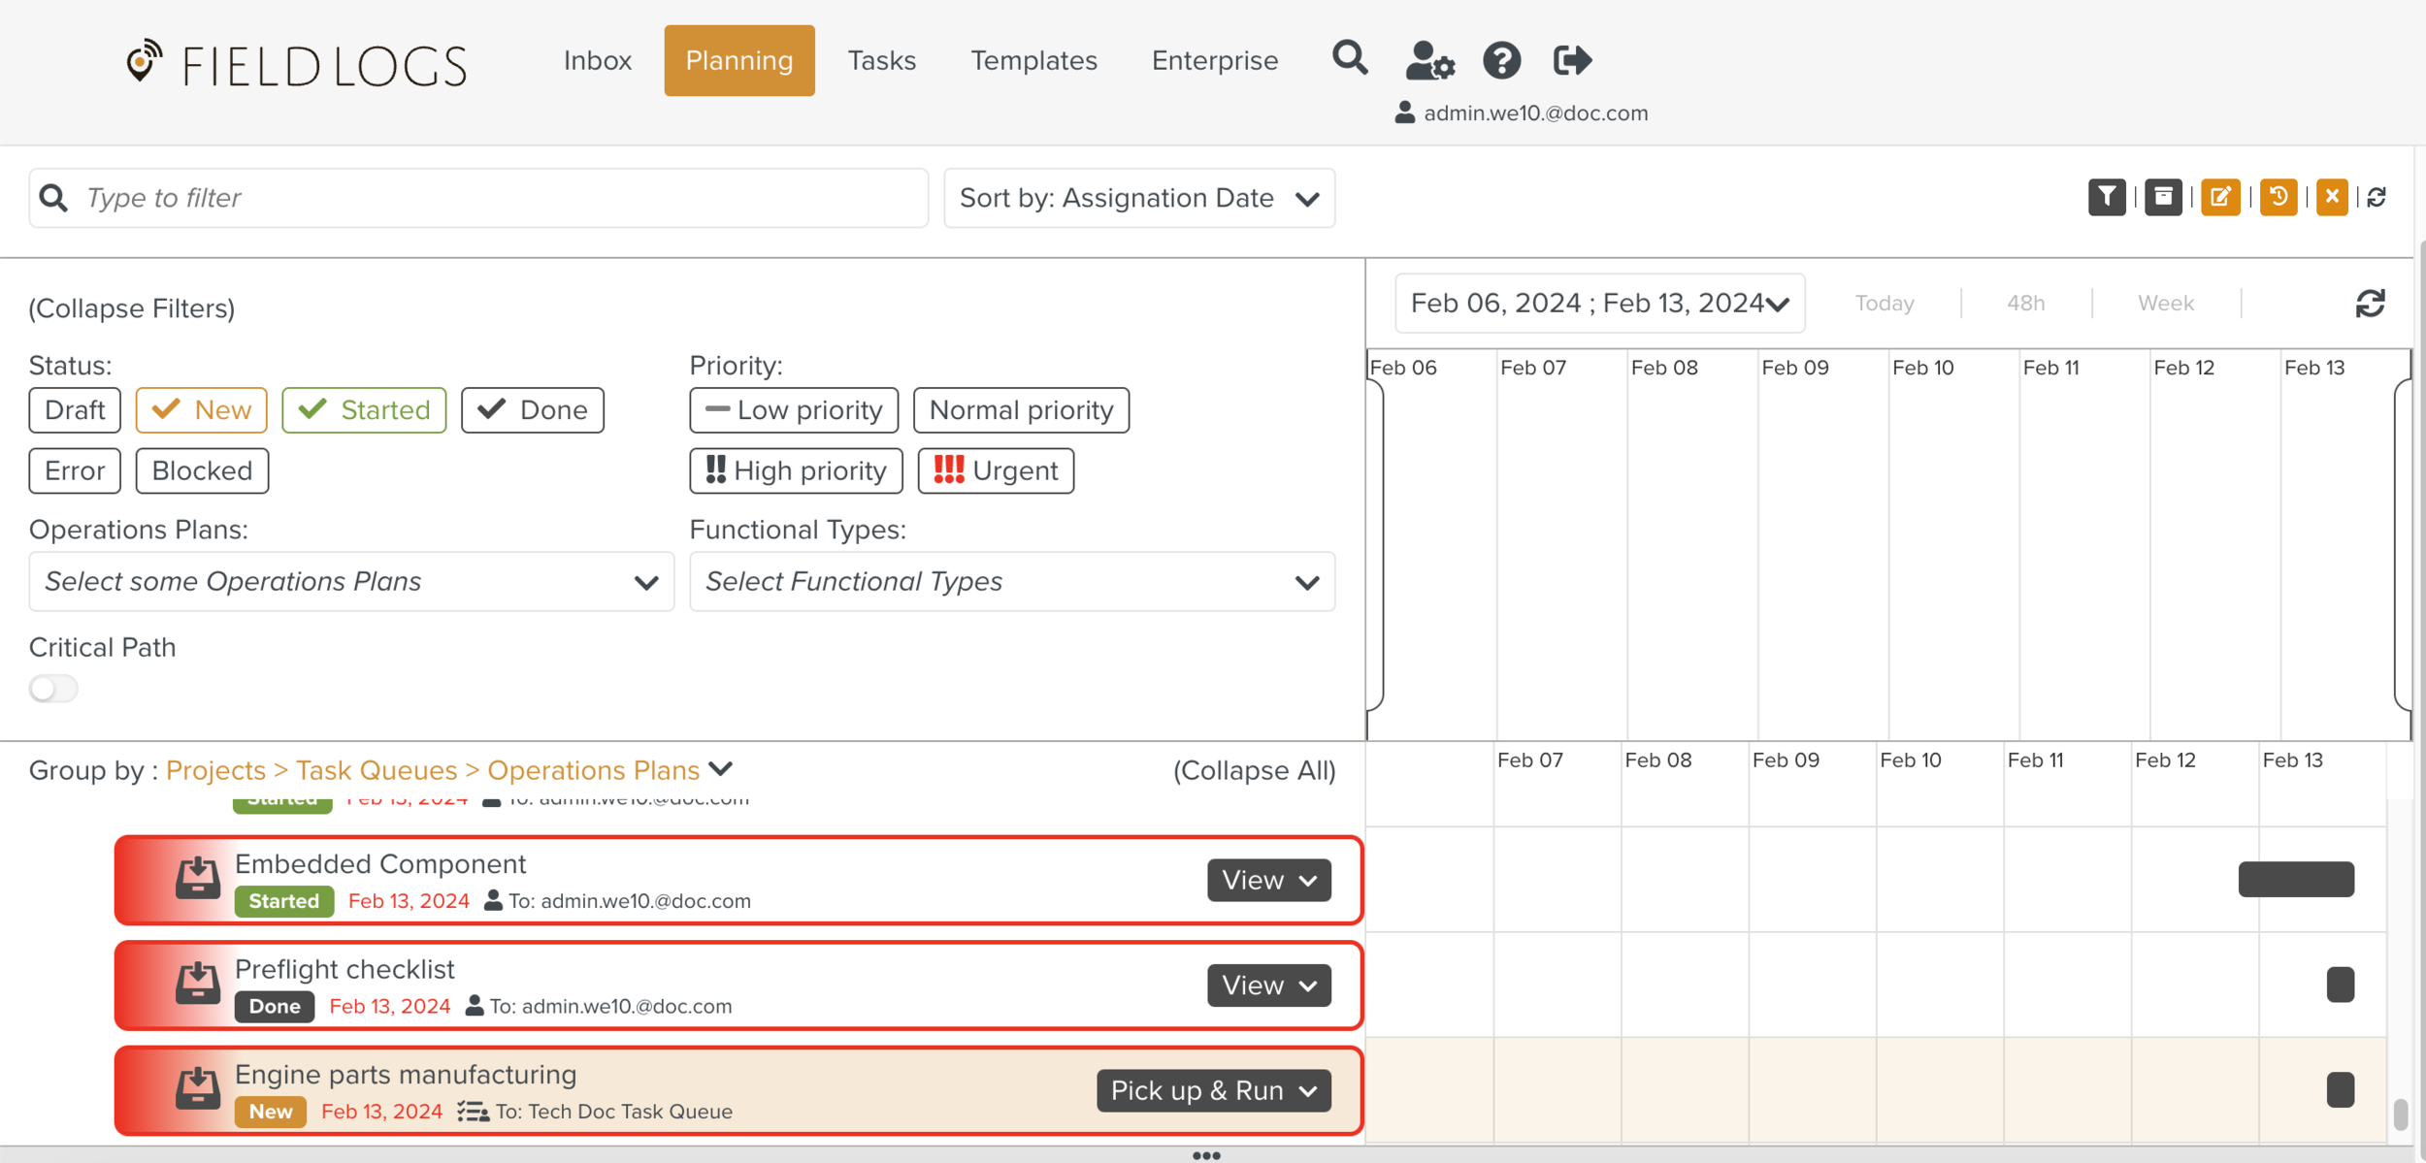Expand Select some Operations Plans dropdown
The image size is (2426, 1163).
click(351, 582)
